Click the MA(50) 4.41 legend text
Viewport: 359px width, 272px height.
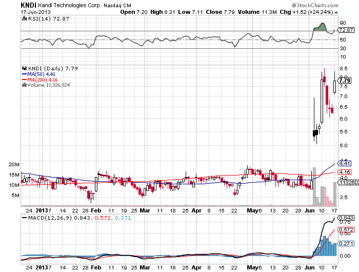[41, 74]
